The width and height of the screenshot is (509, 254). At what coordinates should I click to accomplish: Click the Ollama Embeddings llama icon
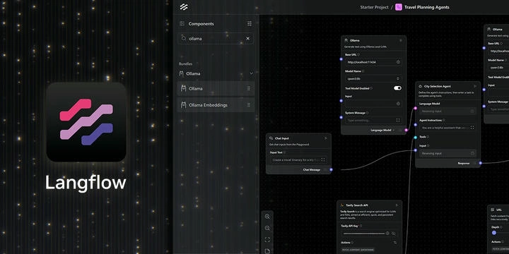tap(183, 105)
